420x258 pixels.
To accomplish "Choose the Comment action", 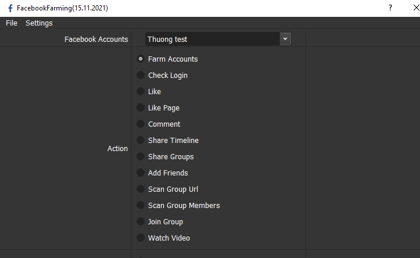I will [141, 124].
